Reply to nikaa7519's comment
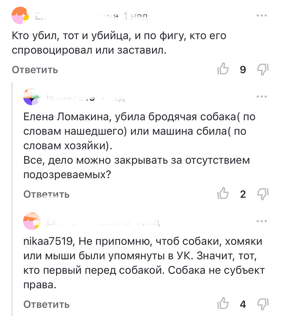This screenshot has width=282, height=316. click(x=46, y=194)
